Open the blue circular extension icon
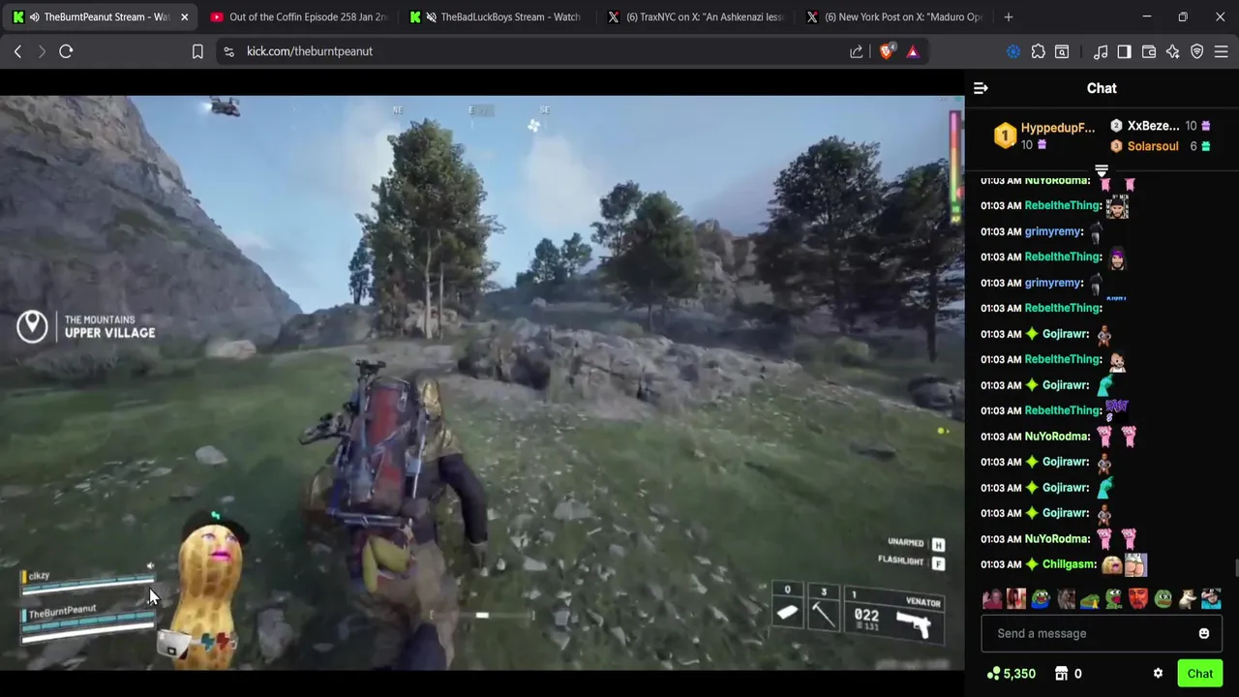The height and width of the screenshot is (697, 1239). [1013, 51]
